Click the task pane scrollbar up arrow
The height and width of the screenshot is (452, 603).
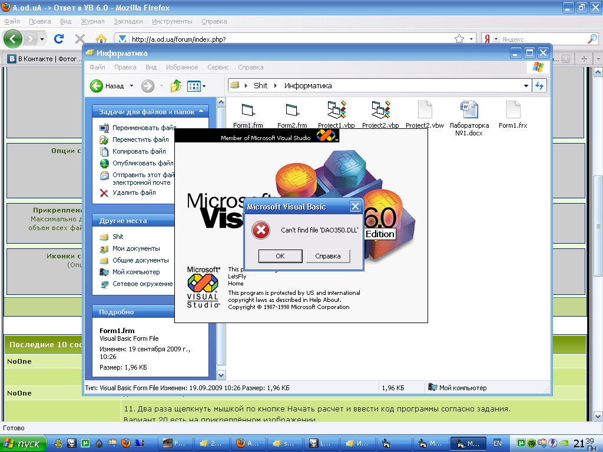pyautogui.click(x=221, y=102)
